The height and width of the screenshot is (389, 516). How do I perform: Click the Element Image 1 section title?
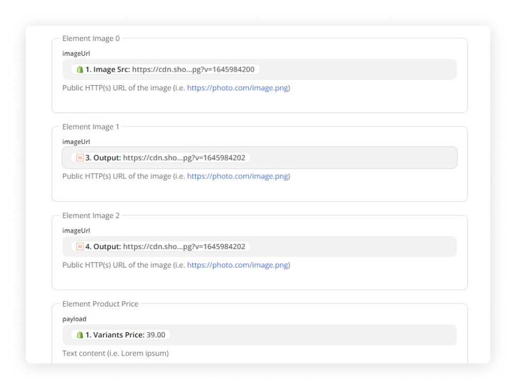point(91,127)
